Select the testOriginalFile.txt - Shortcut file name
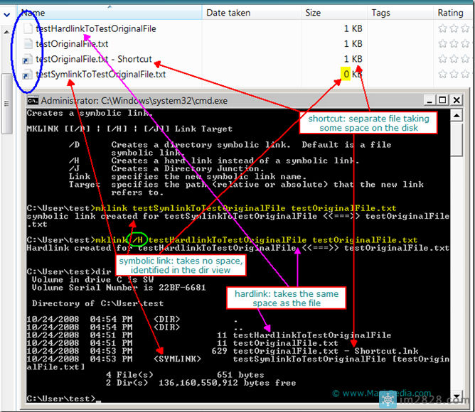 94,60
